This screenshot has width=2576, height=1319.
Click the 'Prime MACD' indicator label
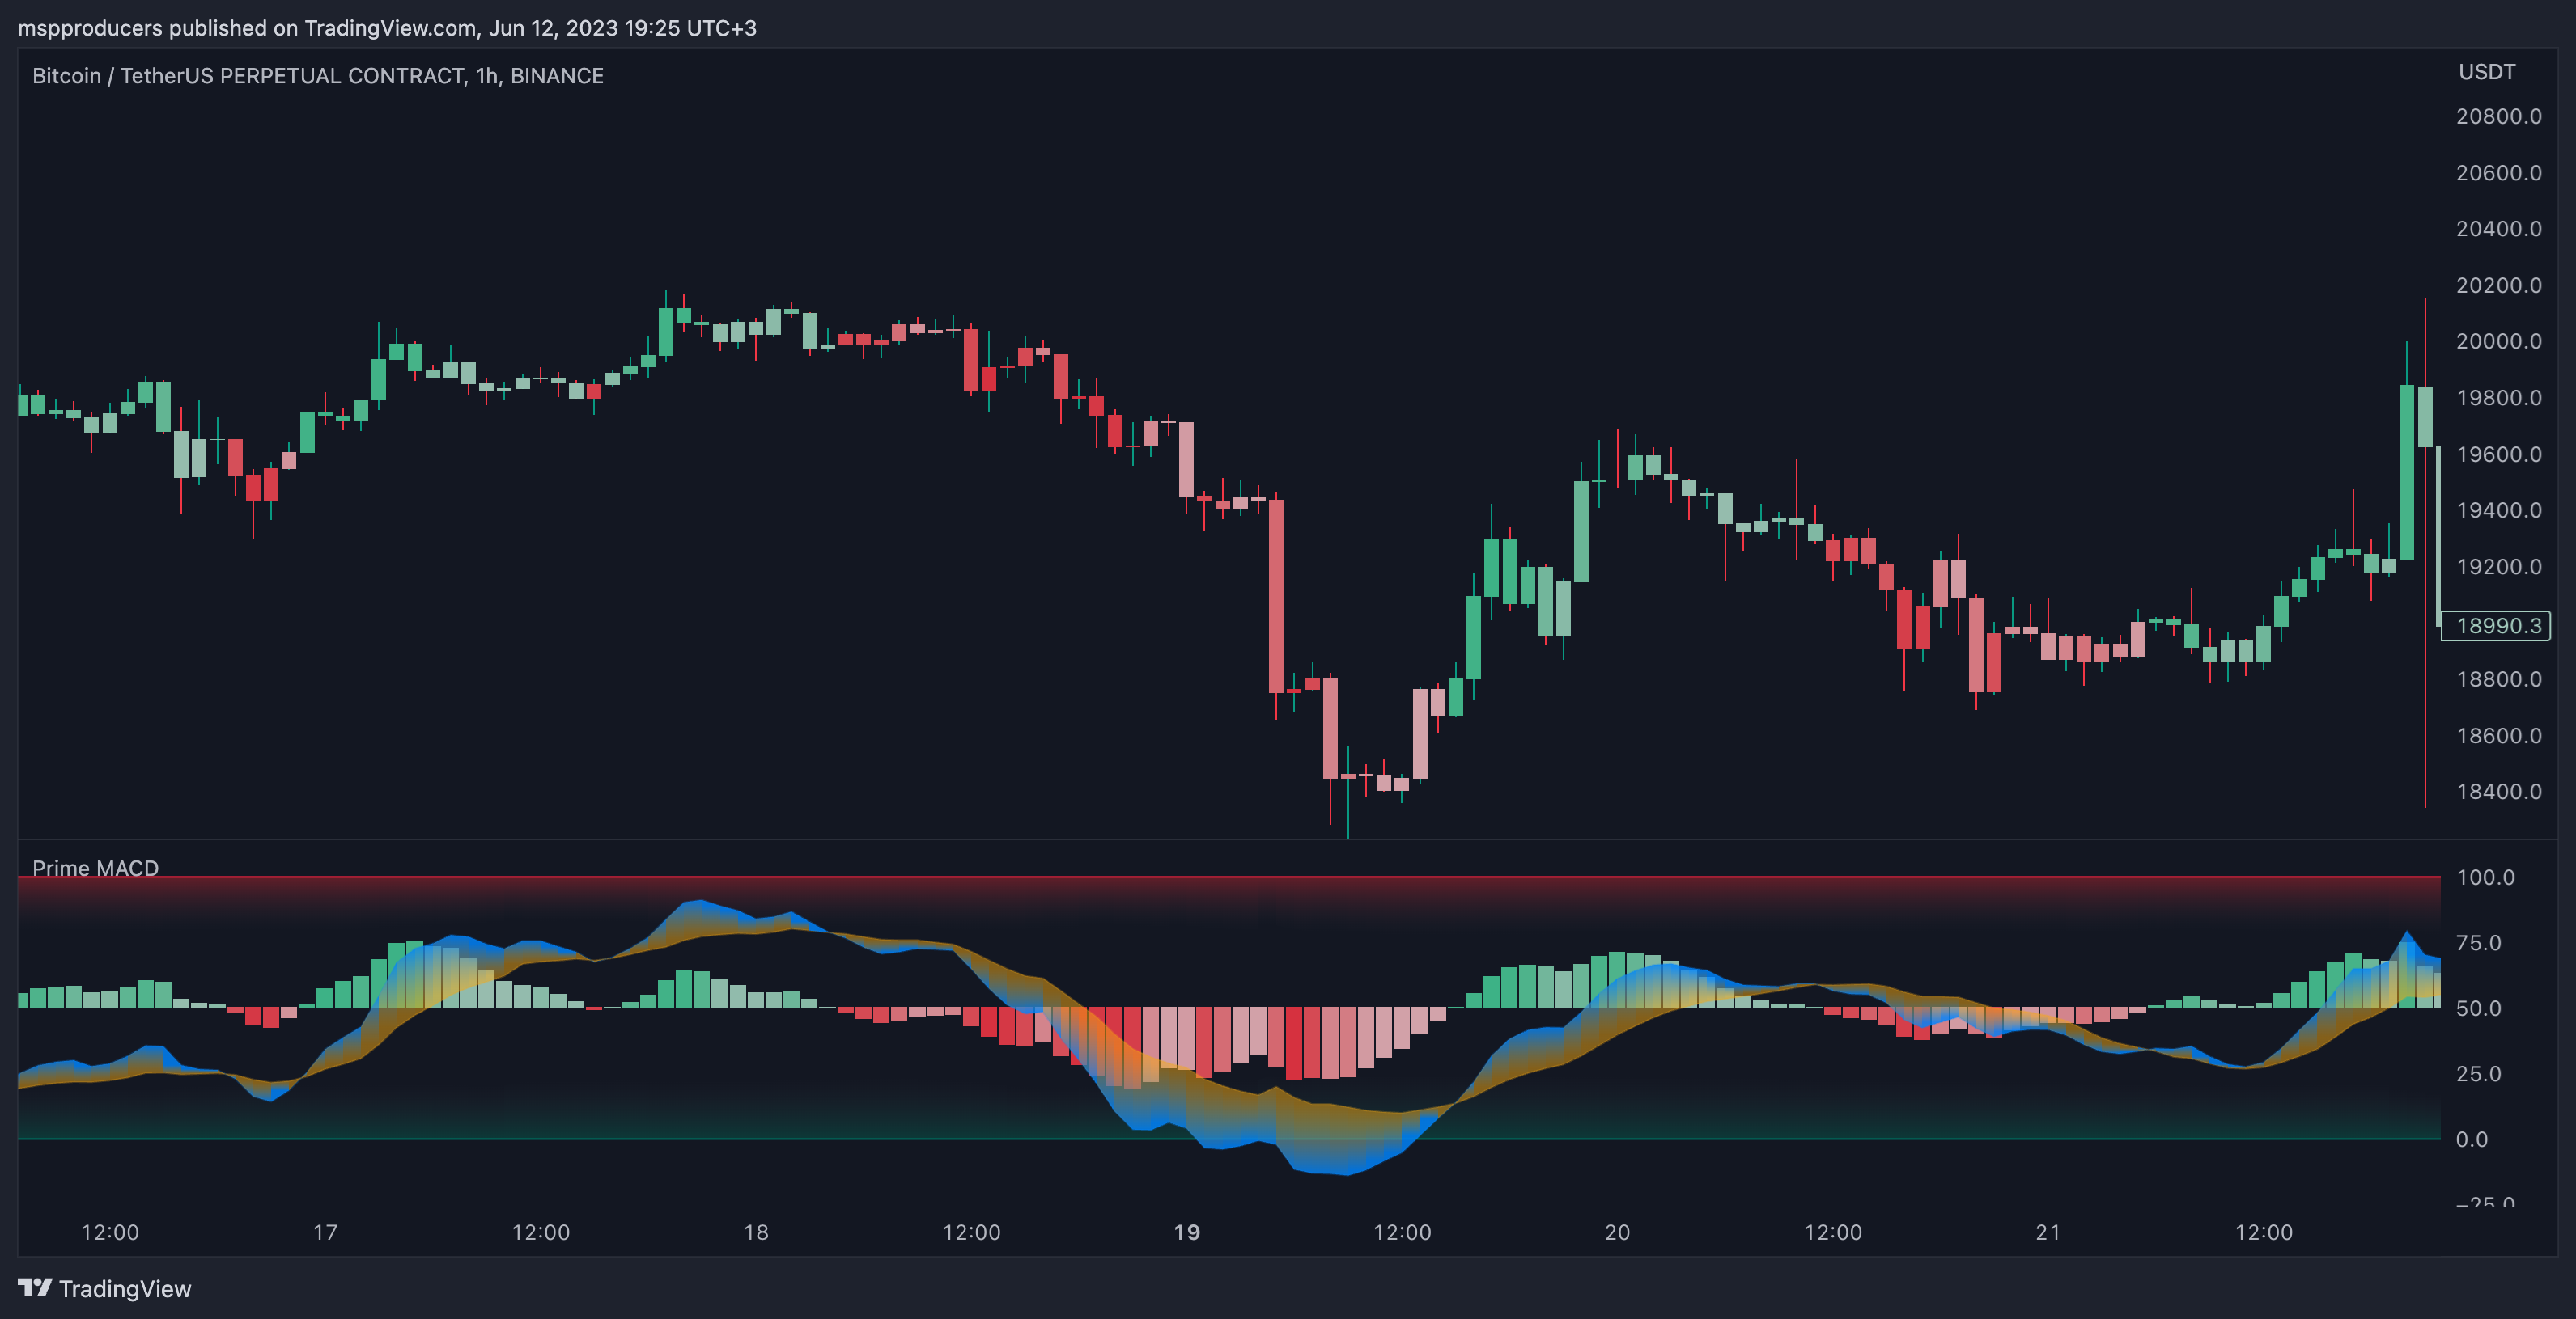pos(95,868)
